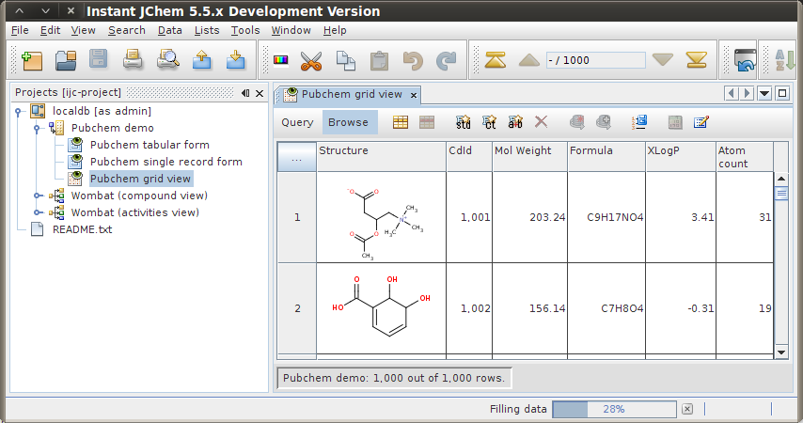This screenshot has height=423, width=803.
Task: Switch to Query mode
Action: (297, 122)
